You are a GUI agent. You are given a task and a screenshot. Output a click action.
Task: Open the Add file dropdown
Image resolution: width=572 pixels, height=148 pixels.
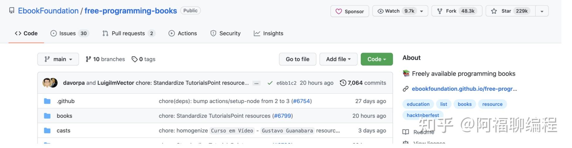pos(338,59)
